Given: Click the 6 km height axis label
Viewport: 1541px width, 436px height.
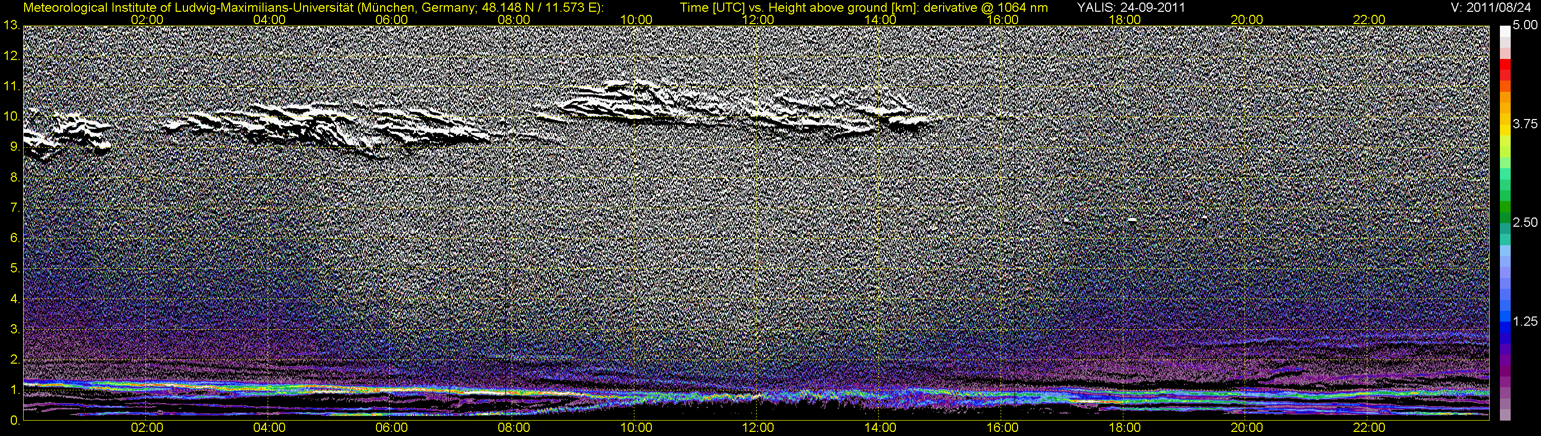Looking at the screenshot, I should coord(14,239).
